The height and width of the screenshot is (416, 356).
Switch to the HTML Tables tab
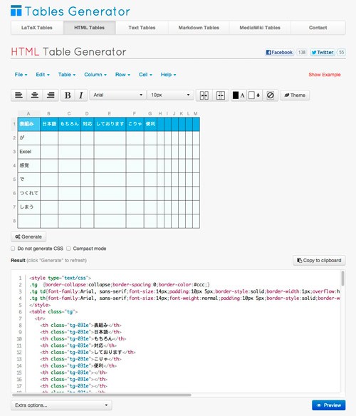click(90, 28)
